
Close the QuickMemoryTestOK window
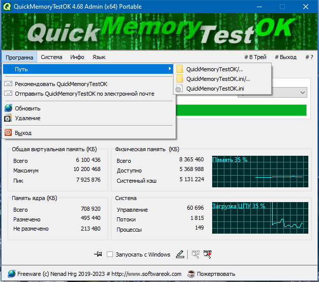click(x=306, y=7)
